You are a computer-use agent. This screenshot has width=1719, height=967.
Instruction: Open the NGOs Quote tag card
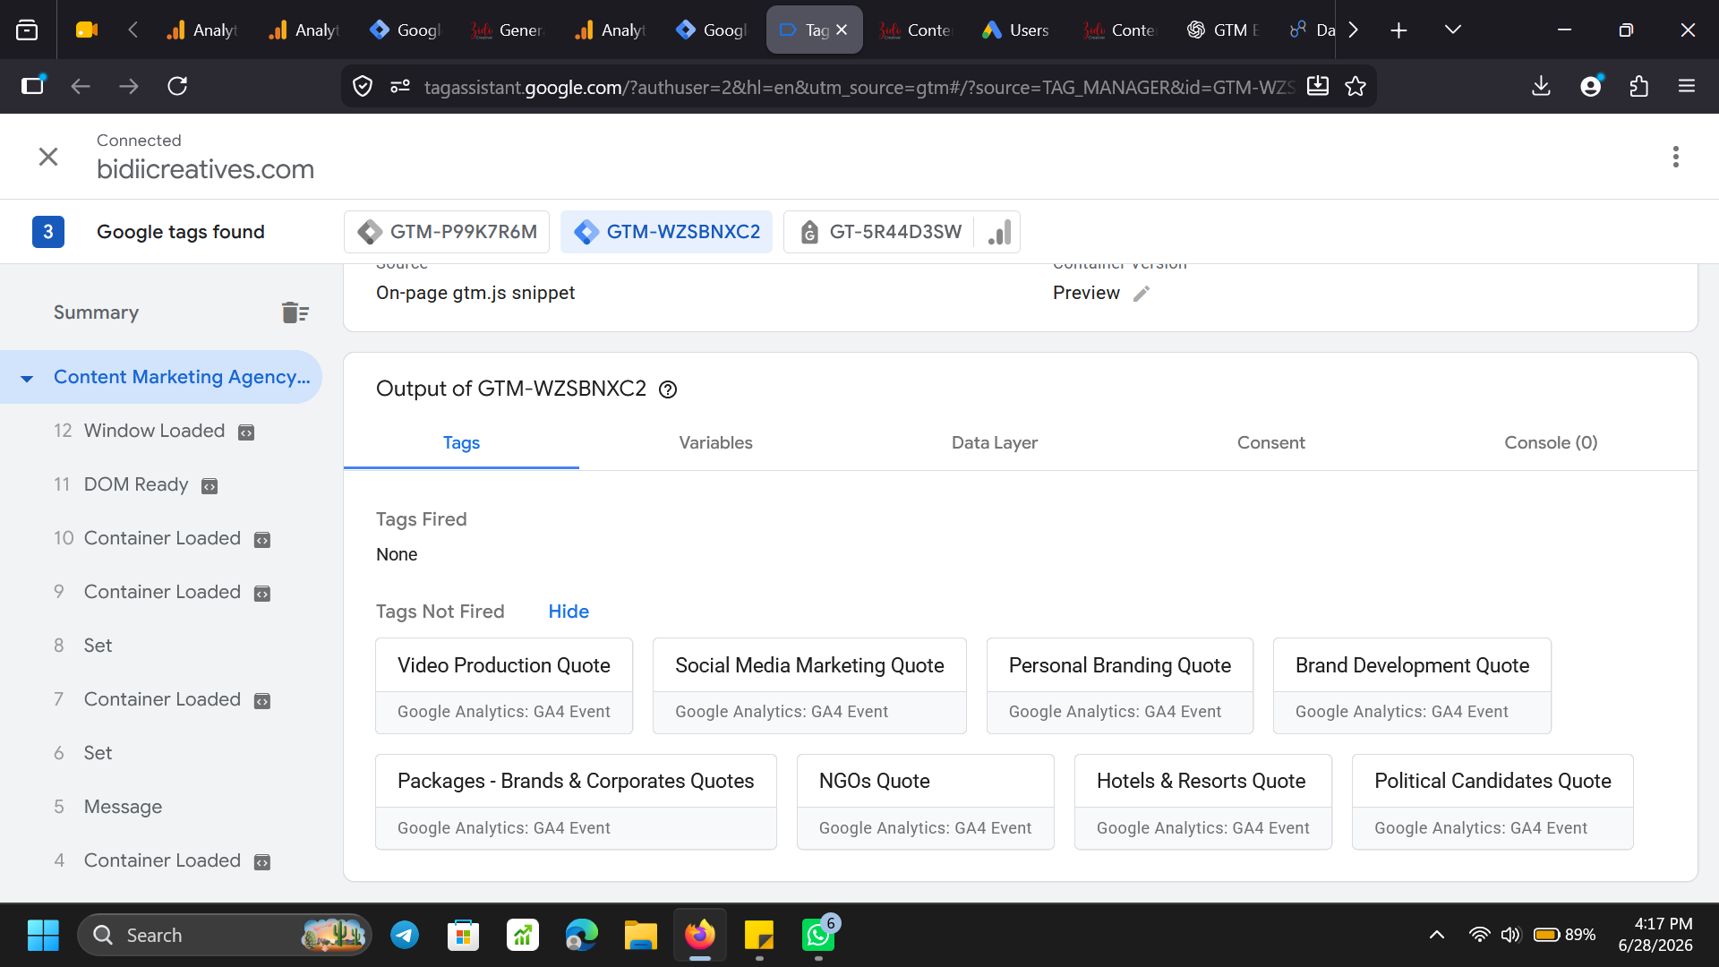coord(925,802)
